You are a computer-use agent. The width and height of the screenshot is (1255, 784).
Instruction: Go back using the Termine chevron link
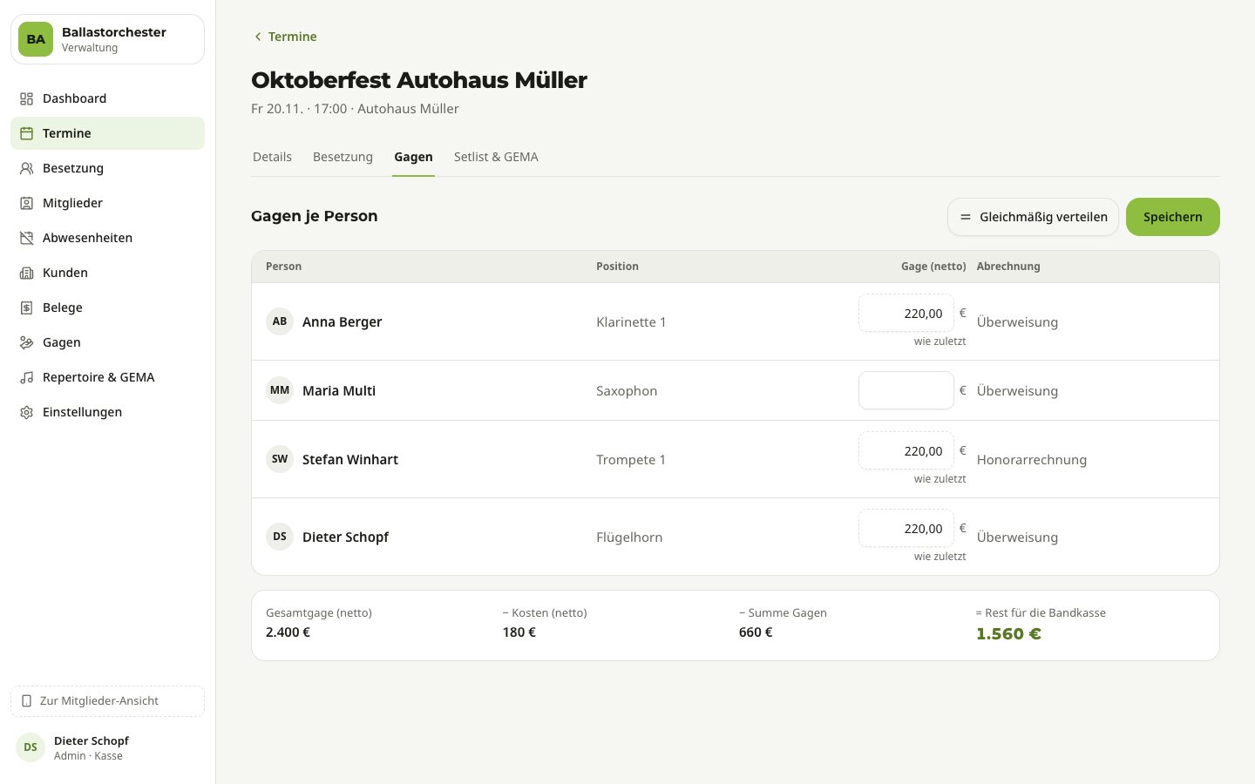(x=284, y=37)
